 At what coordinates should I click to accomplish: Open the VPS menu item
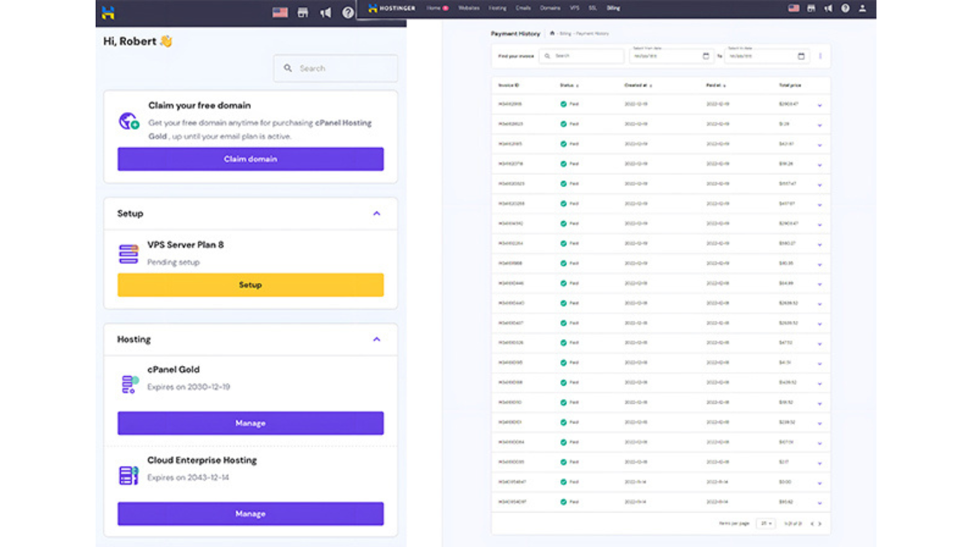pyautogui.click(x=574, y=8)
